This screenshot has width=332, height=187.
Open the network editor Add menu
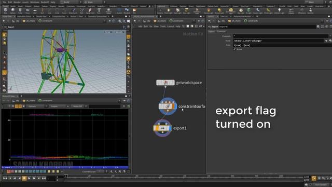tap(140, 26)
